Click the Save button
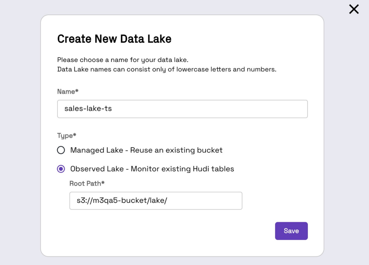Image resolution: width=369 pixels, height=265 pixels. click(x=291, y=231)
